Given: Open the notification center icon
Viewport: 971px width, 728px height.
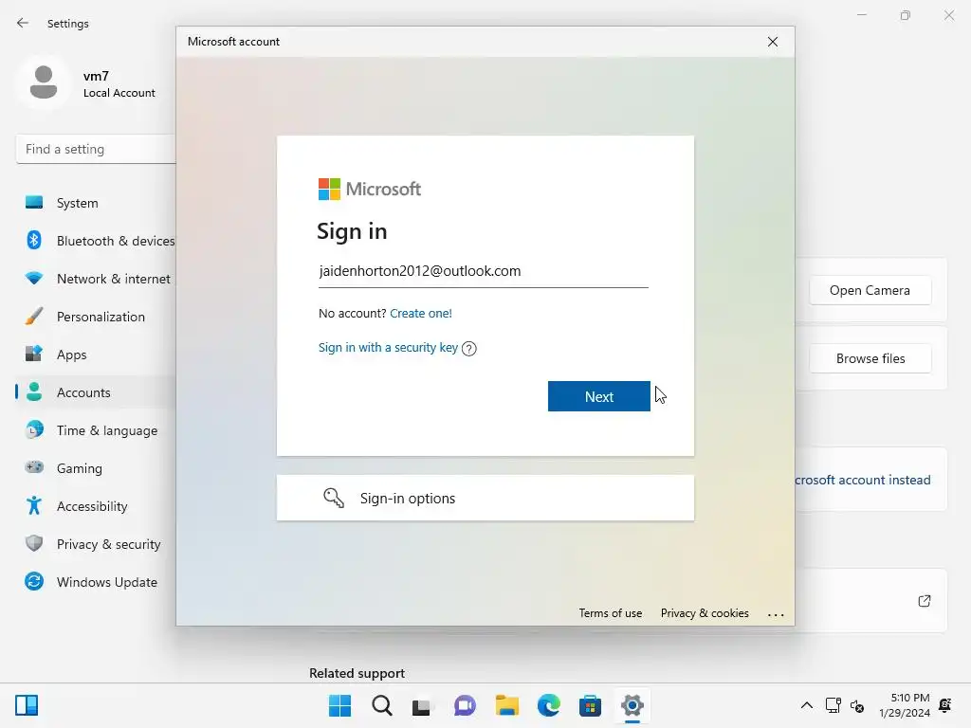Looking at the screenshot, I should 945,705.
